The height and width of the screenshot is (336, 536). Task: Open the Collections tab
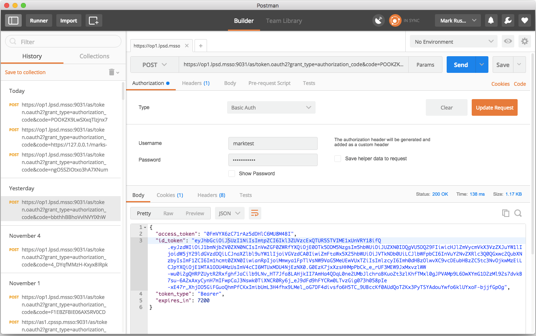coord(94,56)
